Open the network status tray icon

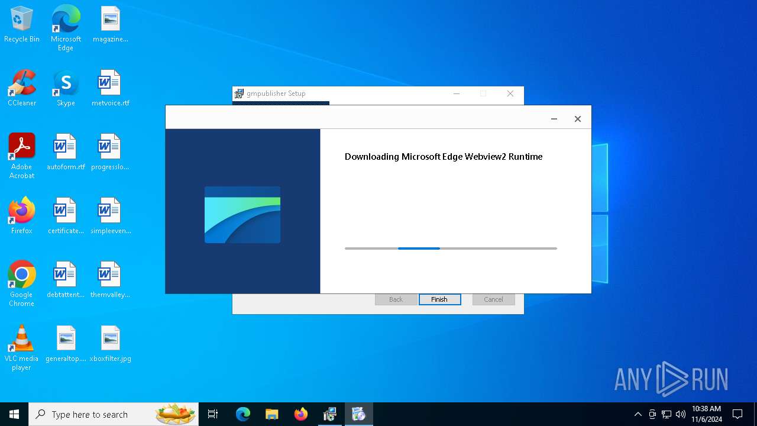tap(667, 414)
